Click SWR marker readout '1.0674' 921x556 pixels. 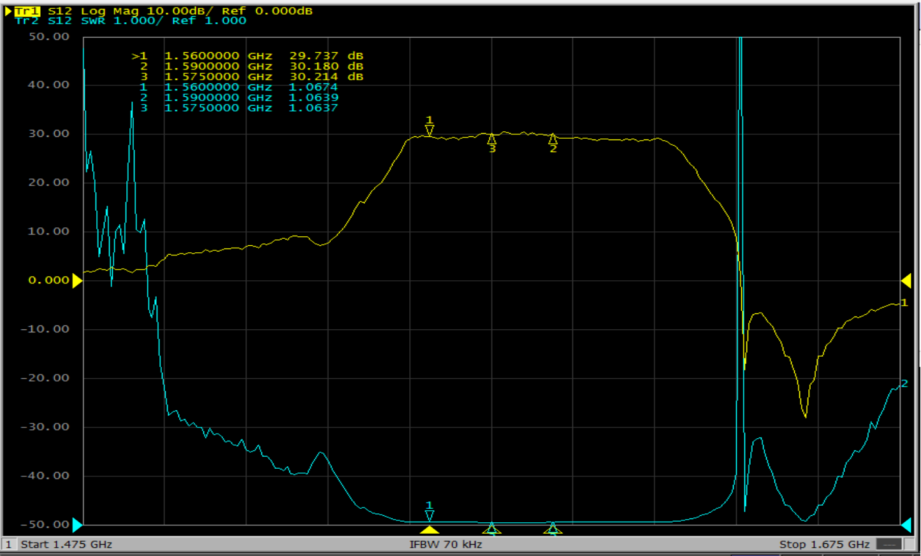pyautogui.click(x=313, y=87)
